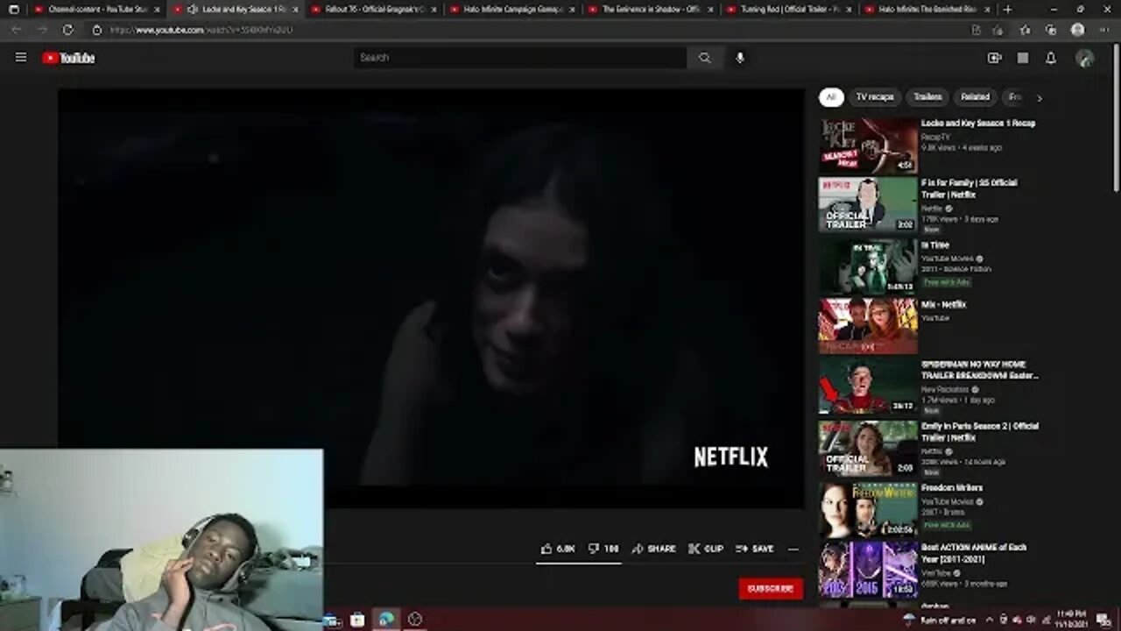The image size is (1121, 631).
Task: Like the video with thumbs-up 6.8K
Action: tap(557, 549)
